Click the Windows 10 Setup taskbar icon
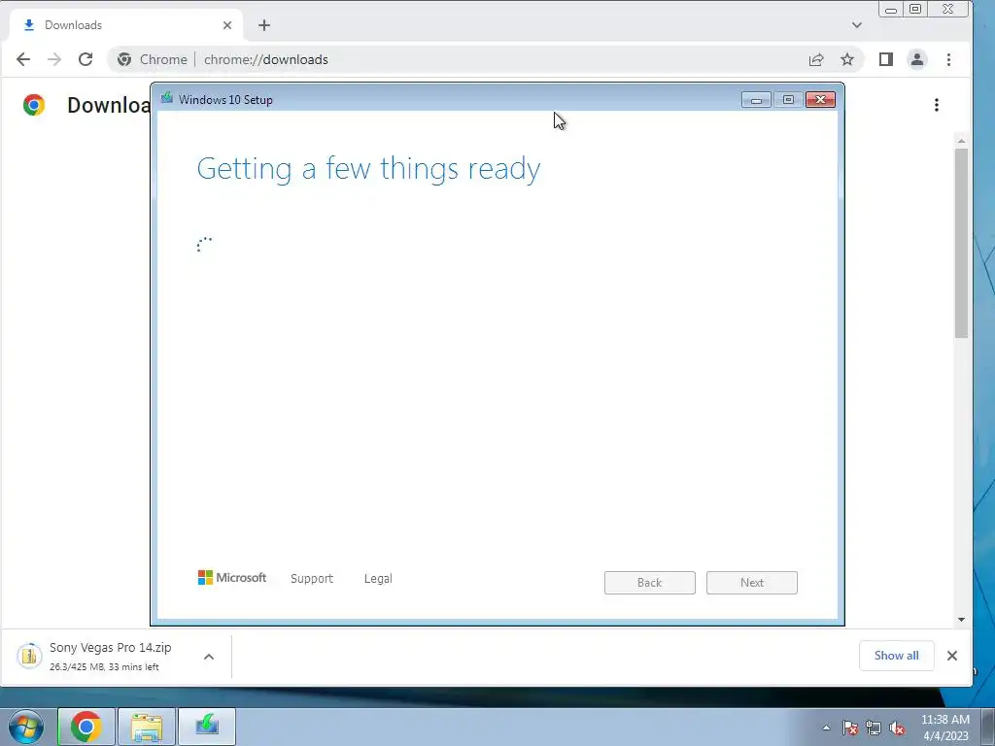 pyautogui.click(x=207, y=727)
